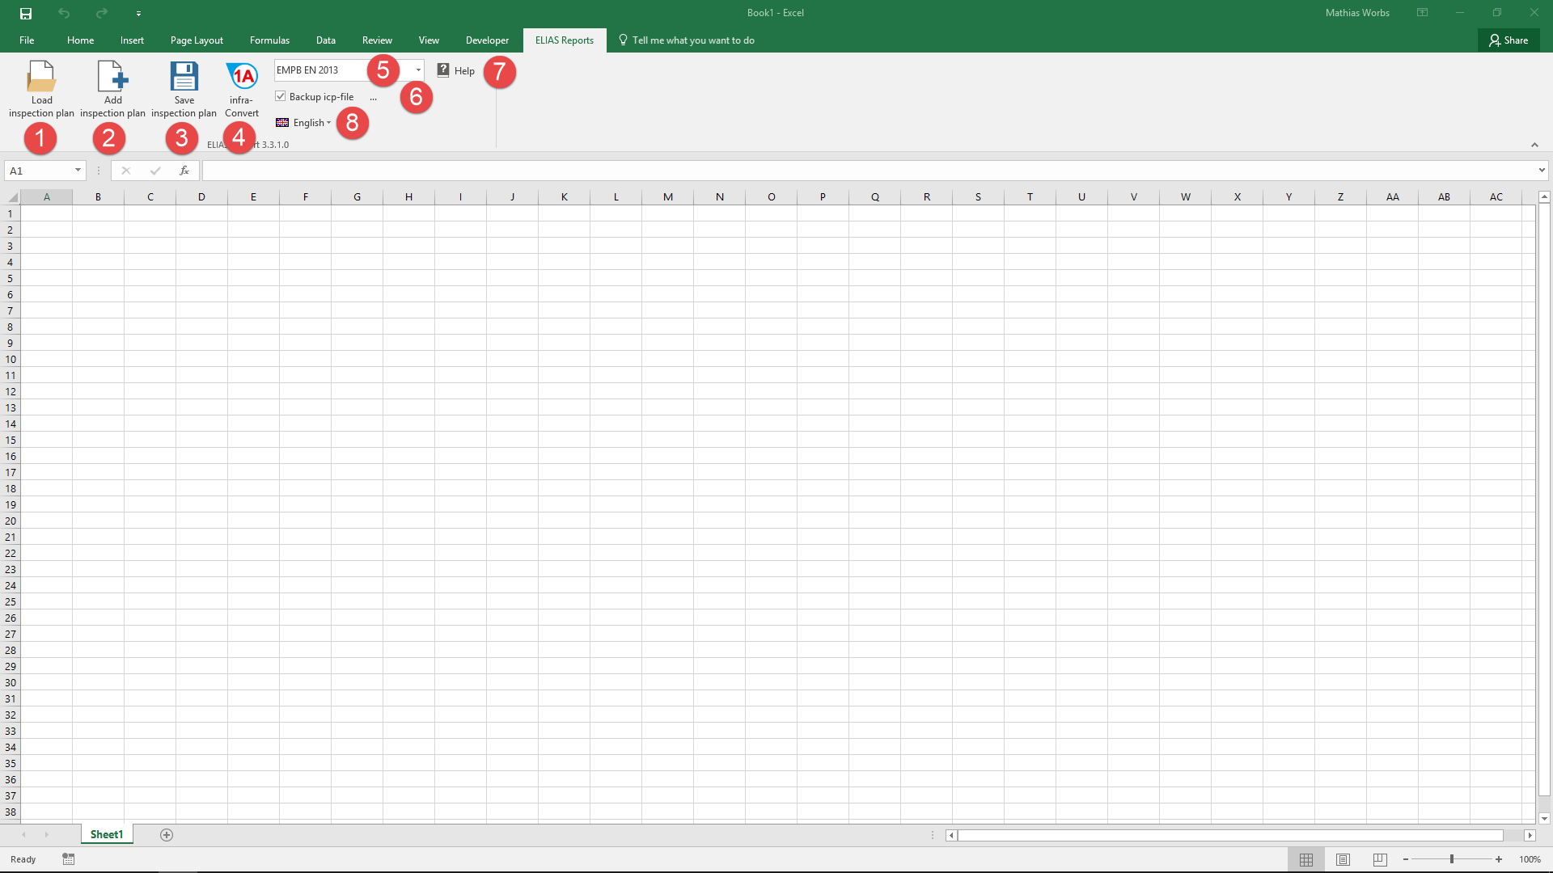Add a new sheet with the plus icon
1553x873 pixels.
(167, 835)
